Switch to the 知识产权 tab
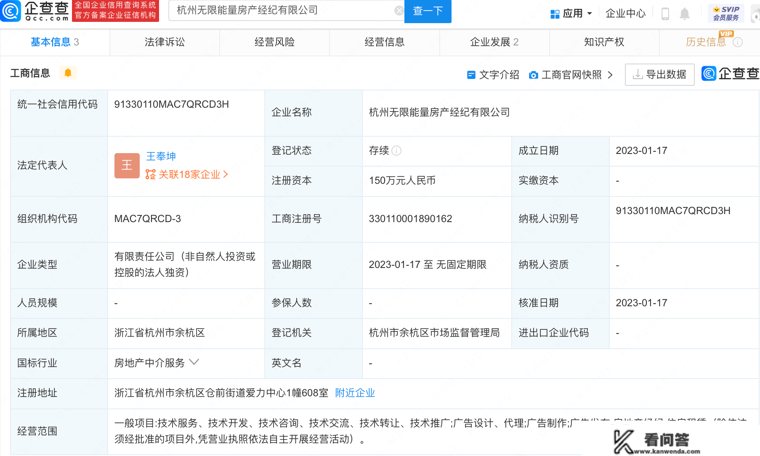This screenshot has height=456, width=760. [604, 42]
